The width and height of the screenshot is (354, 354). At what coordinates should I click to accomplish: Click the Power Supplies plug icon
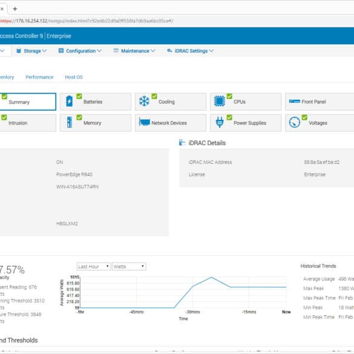(x=220, y=122)
